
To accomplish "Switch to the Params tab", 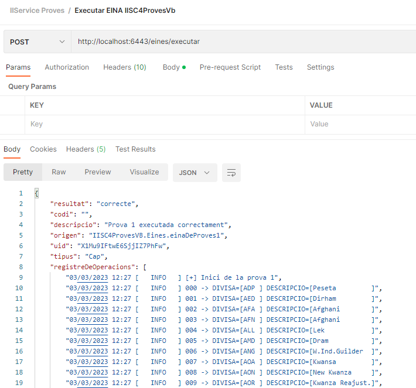I will 18,67.
